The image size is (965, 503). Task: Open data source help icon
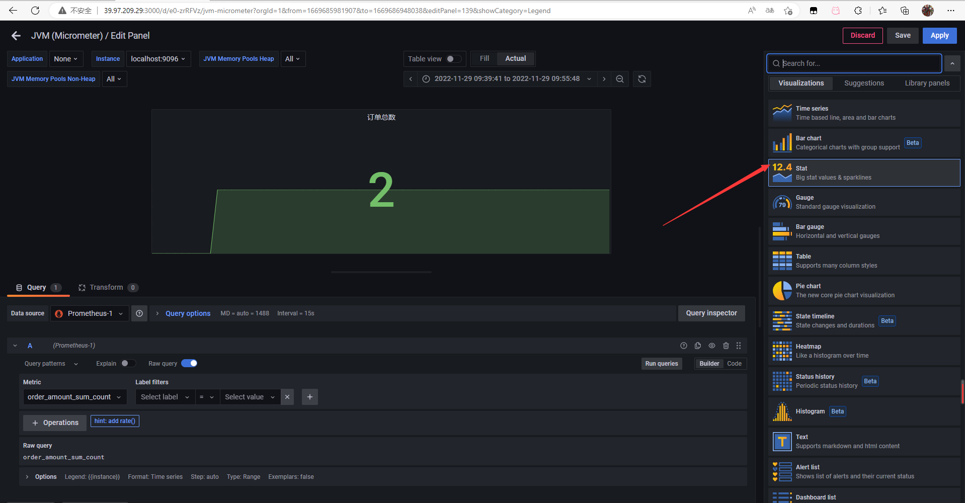pos(139,313)
